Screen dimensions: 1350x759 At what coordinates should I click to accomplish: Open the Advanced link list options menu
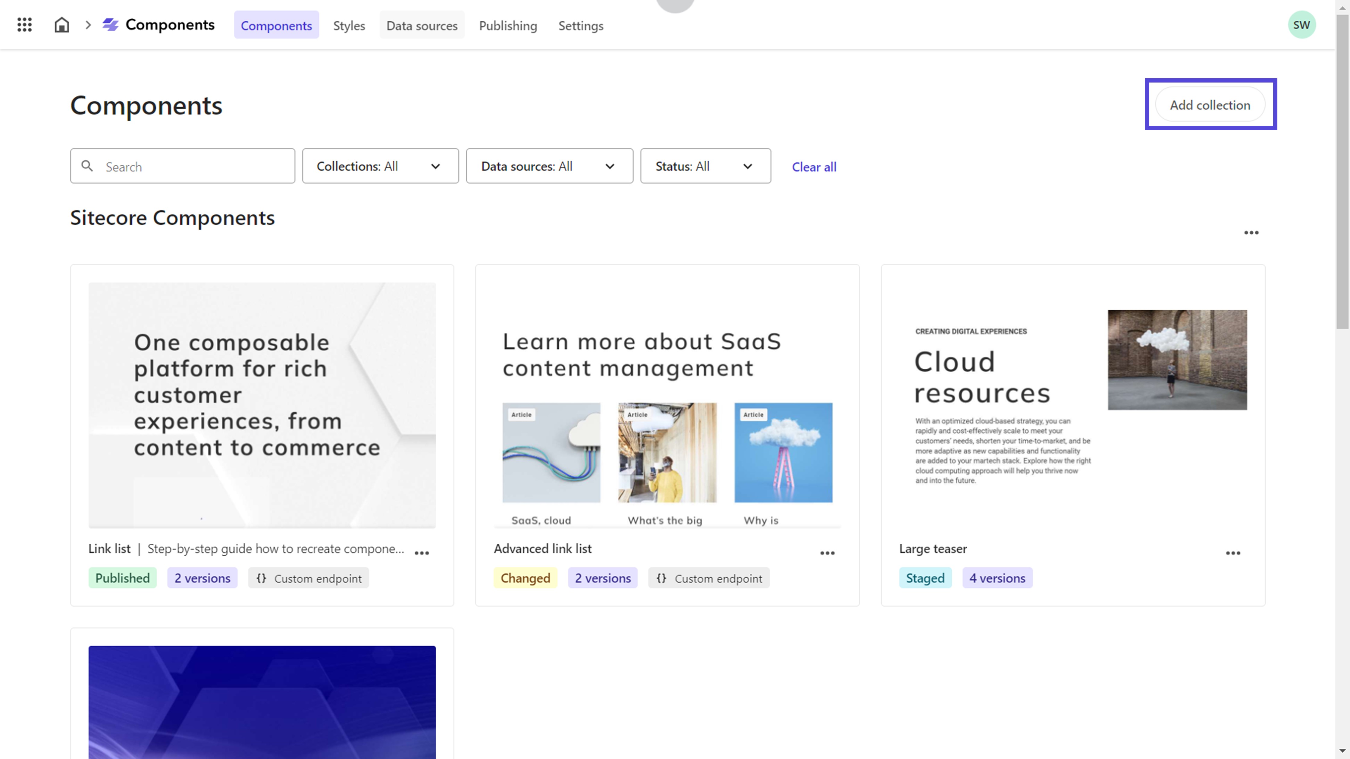pos(827,553)
